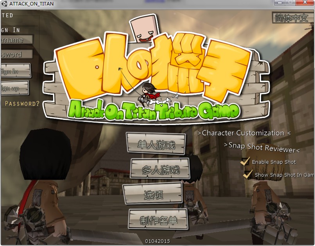Screen dimensions: 315x246
Task: Close the ATTACK_ON_TITAN game window
Action: [304, 3]
